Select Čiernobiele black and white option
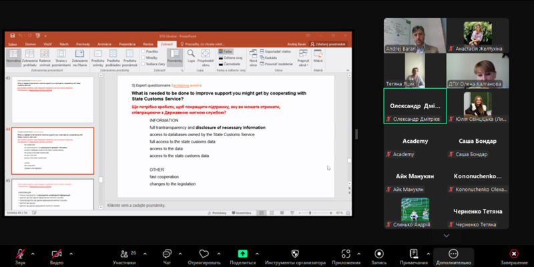This screenshot has width=534, height=267. click(229, 63)
